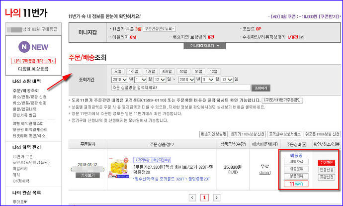This screenshot has width=343, height=206.
Task: Click the 교환신청 button
Action: pos(327,177)
